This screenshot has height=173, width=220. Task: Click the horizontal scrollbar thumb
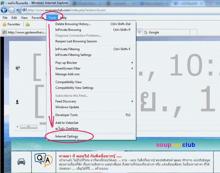(x=29, y=127)
